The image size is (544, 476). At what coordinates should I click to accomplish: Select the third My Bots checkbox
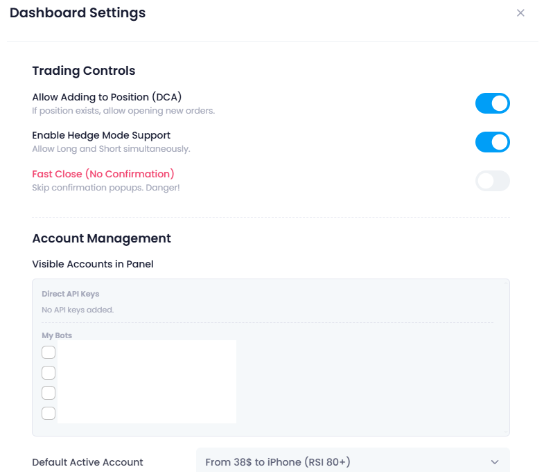point(49,393)
